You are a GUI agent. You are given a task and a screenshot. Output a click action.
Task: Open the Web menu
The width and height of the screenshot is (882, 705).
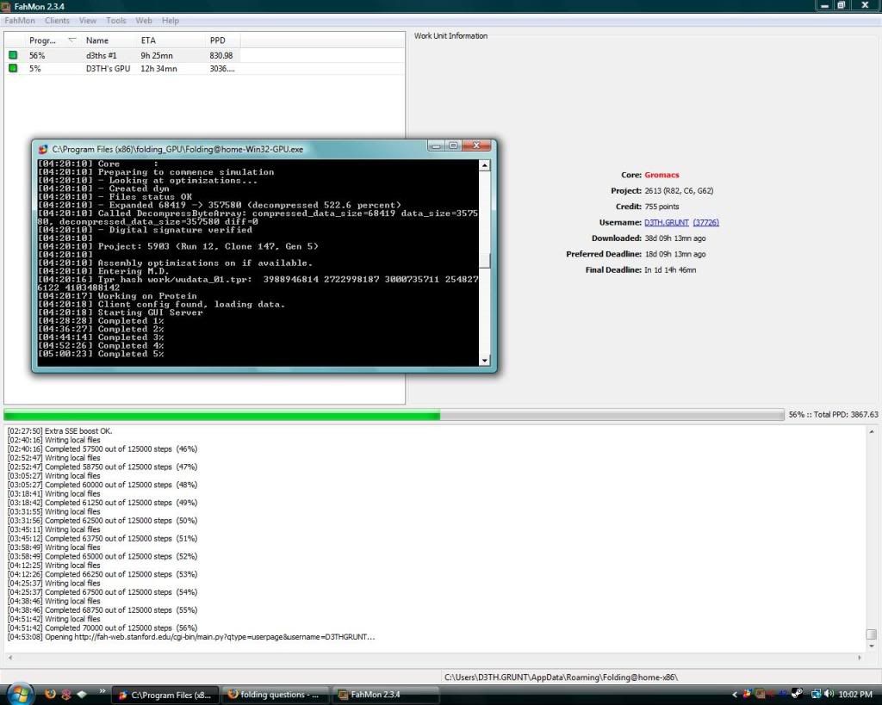[144, 21]
